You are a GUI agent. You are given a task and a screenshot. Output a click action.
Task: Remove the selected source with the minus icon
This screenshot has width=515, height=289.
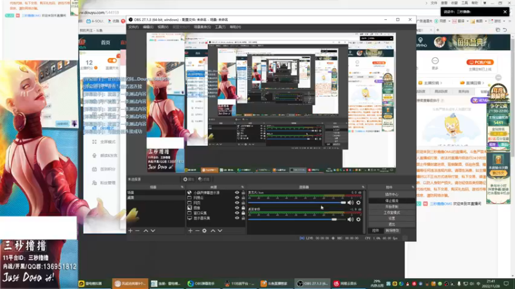tap(197, 231)
